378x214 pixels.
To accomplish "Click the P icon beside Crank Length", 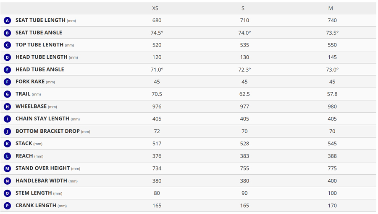I will 7,206.
